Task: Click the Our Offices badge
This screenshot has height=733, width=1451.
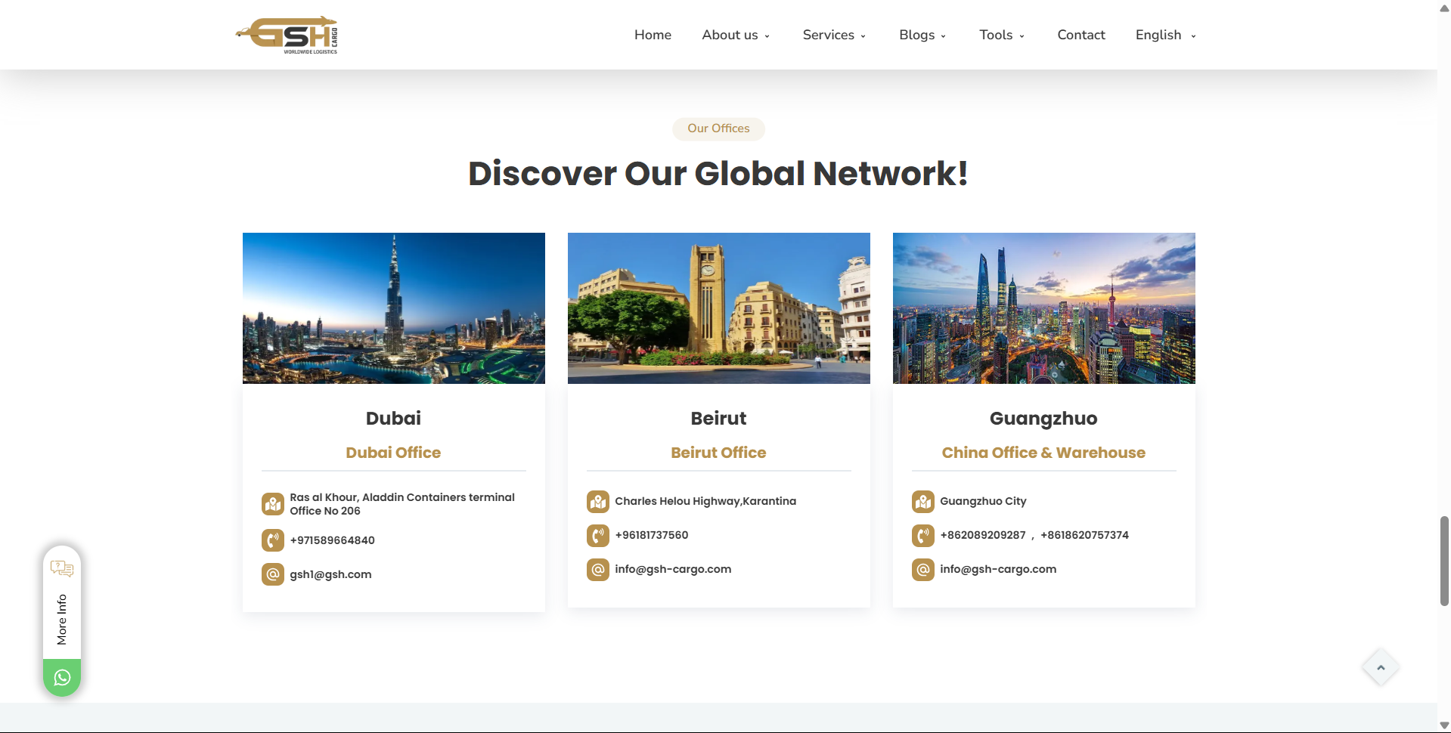Action: point(718,128)
